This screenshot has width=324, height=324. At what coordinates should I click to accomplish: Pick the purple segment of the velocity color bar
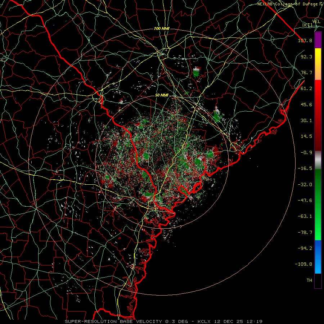318,40
